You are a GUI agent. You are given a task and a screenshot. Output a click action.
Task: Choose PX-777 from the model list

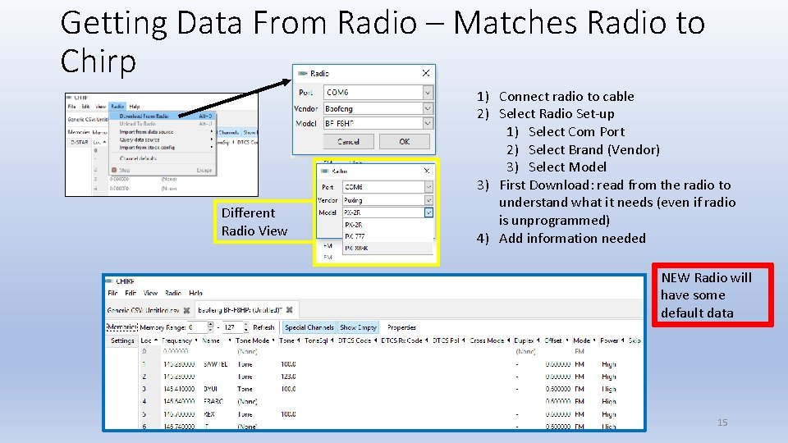[x=387, y=236]
